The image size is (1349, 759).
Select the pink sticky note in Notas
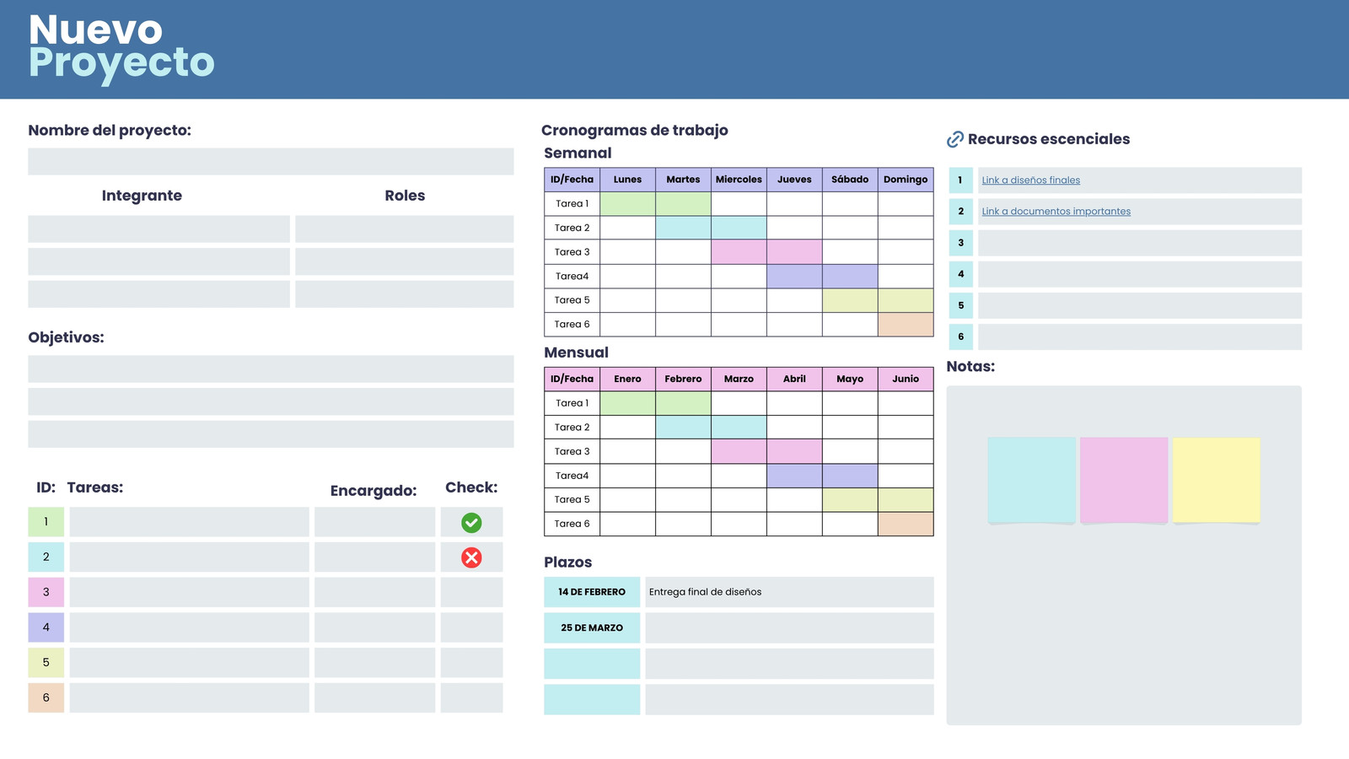pyautogui.click(x=1124, y=480)
